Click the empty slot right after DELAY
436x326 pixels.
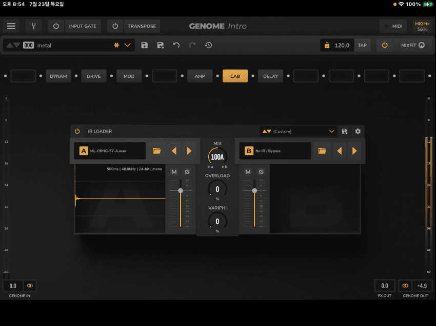tap(306, 76)
